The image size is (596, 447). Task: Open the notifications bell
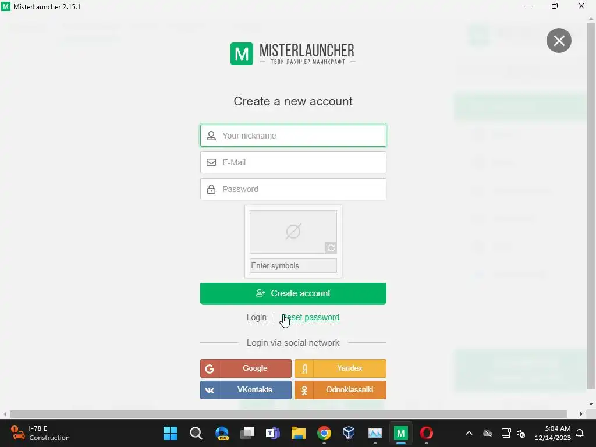pos(580,433)
